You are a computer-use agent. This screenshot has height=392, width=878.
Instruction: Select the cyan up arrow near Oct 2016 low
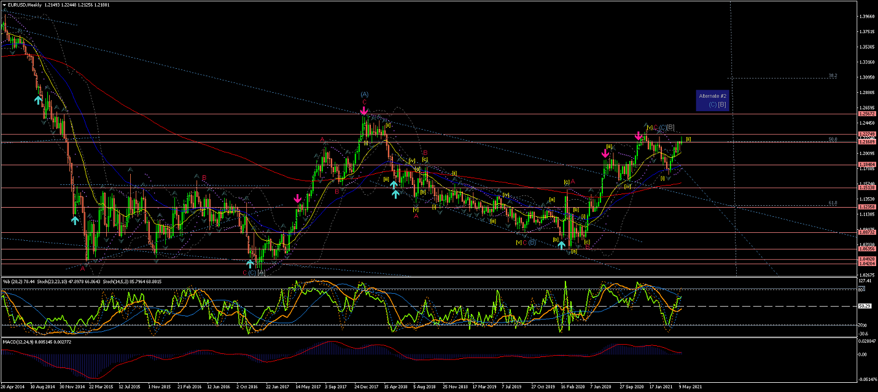coord(250,264)
